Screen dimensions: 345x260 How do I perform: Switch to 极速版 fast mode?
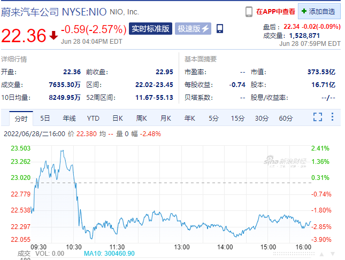point(193,28)
